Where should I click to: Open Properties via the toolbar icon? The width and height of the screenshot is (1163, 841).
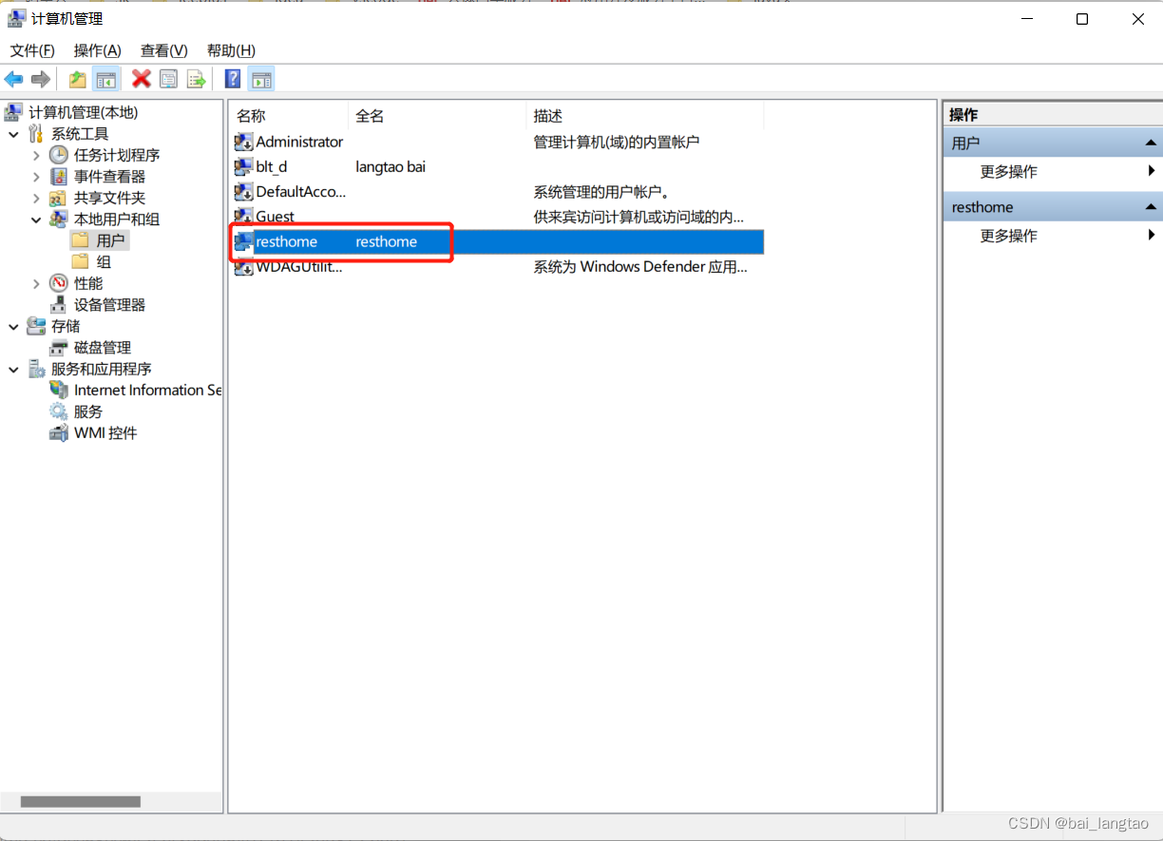click(168, 79)
